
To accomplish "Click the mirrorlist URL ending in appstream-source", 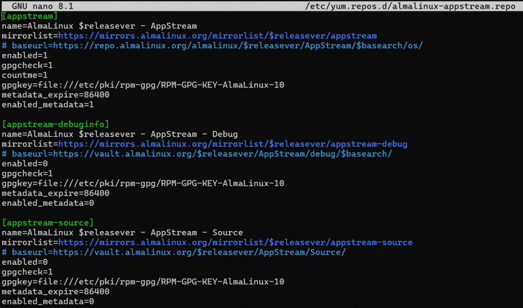I will pos(235,242).
